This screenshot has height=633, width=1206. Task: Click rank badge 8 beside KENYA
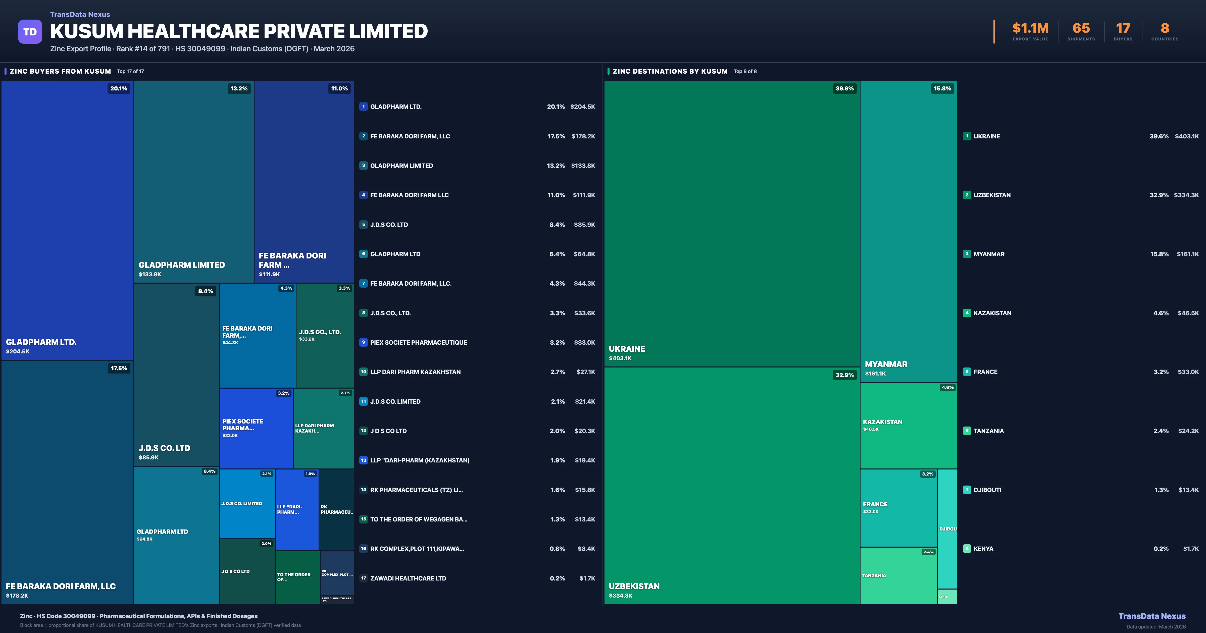click(x=967, y=549)
